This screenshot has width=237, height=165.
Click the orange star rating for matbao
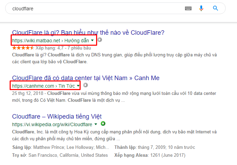(x=23, y=48)
